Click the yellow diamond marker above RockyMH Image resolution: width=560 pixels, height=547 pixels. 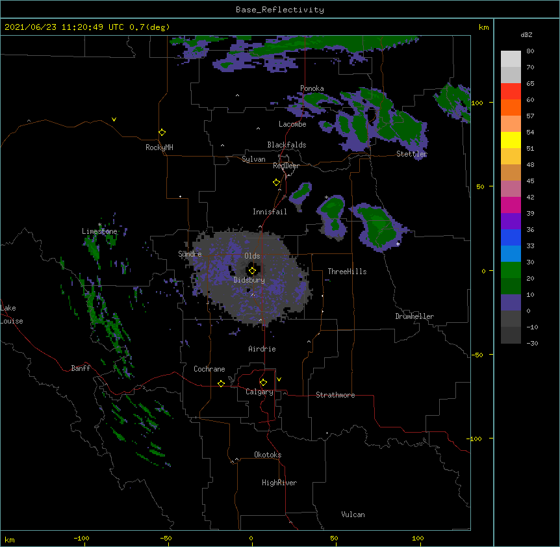point(162,133)
